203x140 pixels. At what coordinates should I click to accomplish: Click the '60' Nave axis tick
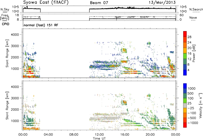[x=182, y=15]
